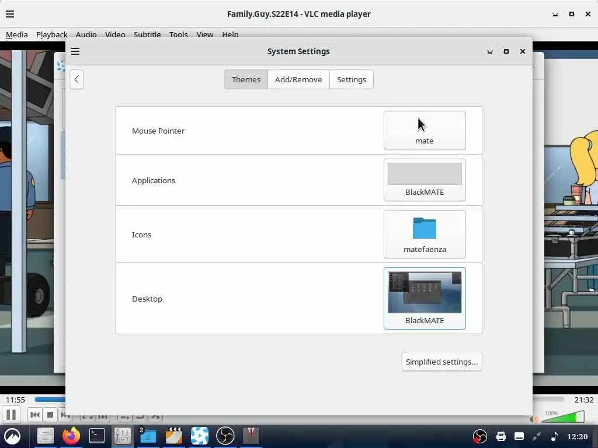
Task: Jump to previous media in VLC
Action: tap(34, 415)
